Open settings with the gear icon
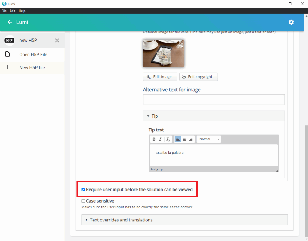 point(291,22)
